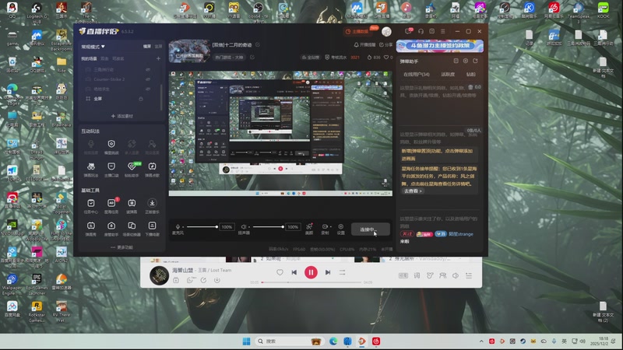The image size is (623, 350).
Task: Click the orange 主播数据 button
Action: click(x=357, y=31)
